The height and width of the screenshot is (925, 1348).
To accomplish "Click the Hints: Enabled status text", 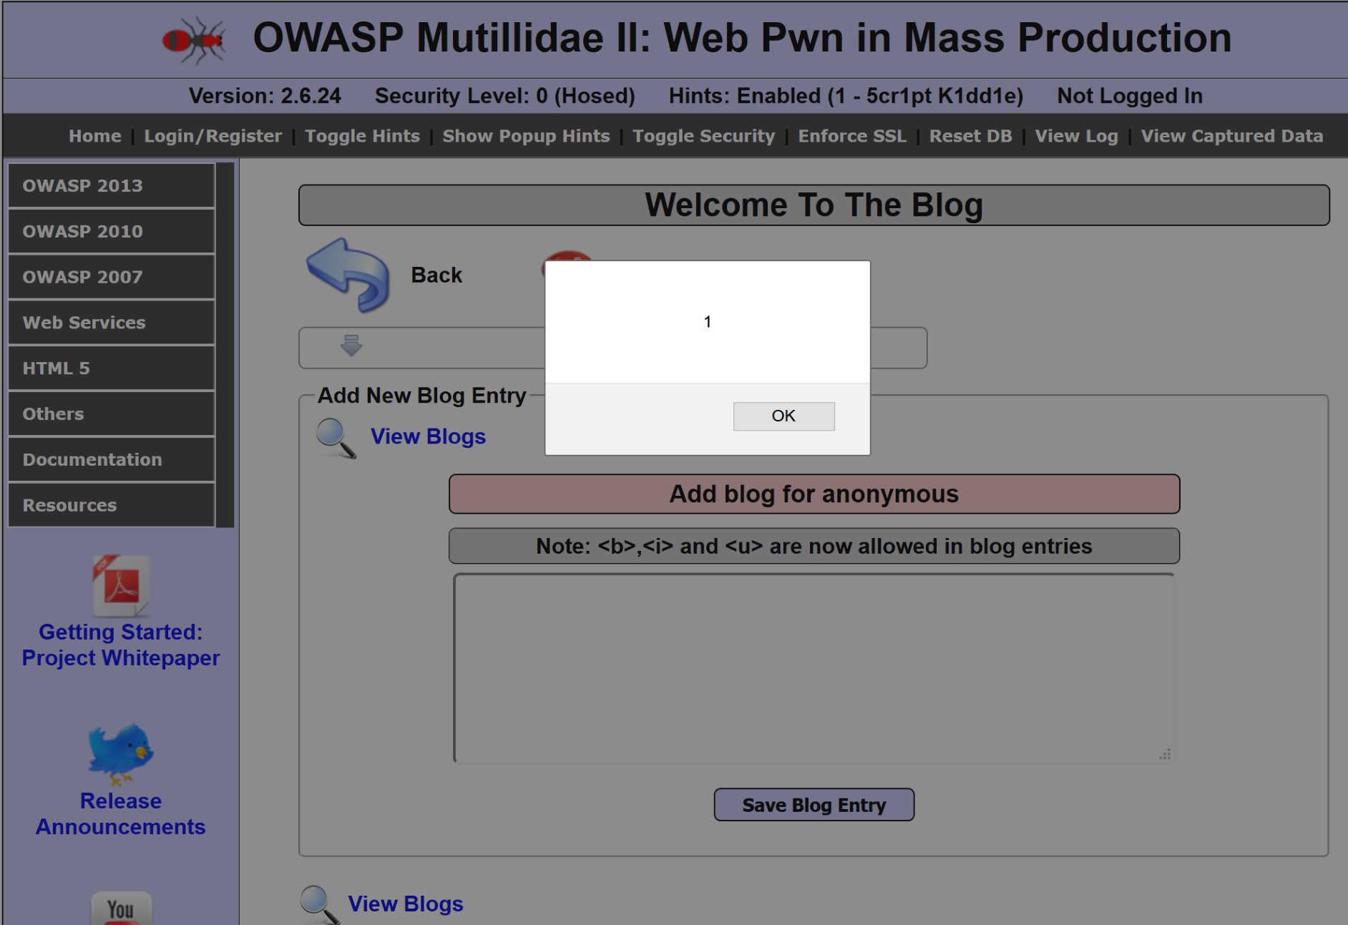I will click(x=846, y=96).
